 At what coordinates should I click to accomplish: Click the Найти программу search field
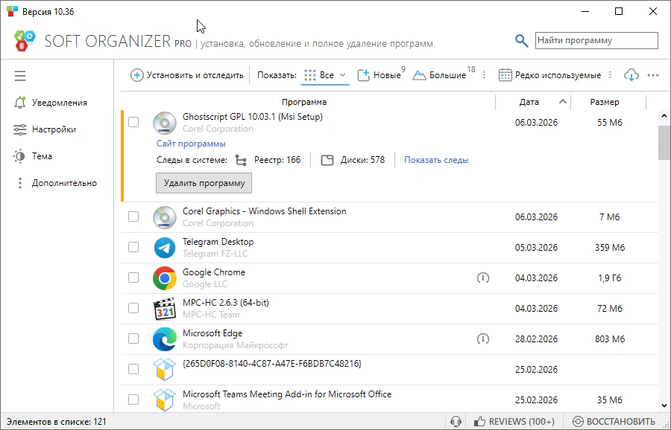(x=596, y=40)
